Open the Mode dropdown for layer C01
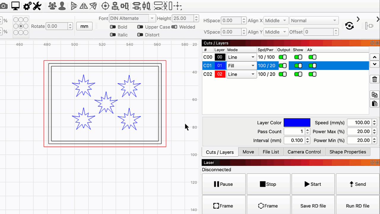The width and height of the screenshot is (380, 214). pos(241,66)
